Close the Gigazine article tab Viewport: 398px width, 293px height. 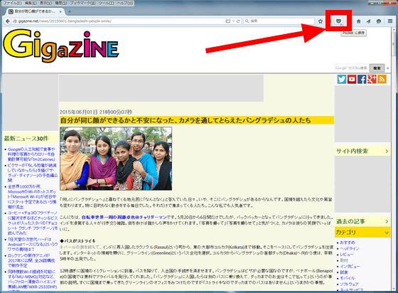[x=60, y=11]
